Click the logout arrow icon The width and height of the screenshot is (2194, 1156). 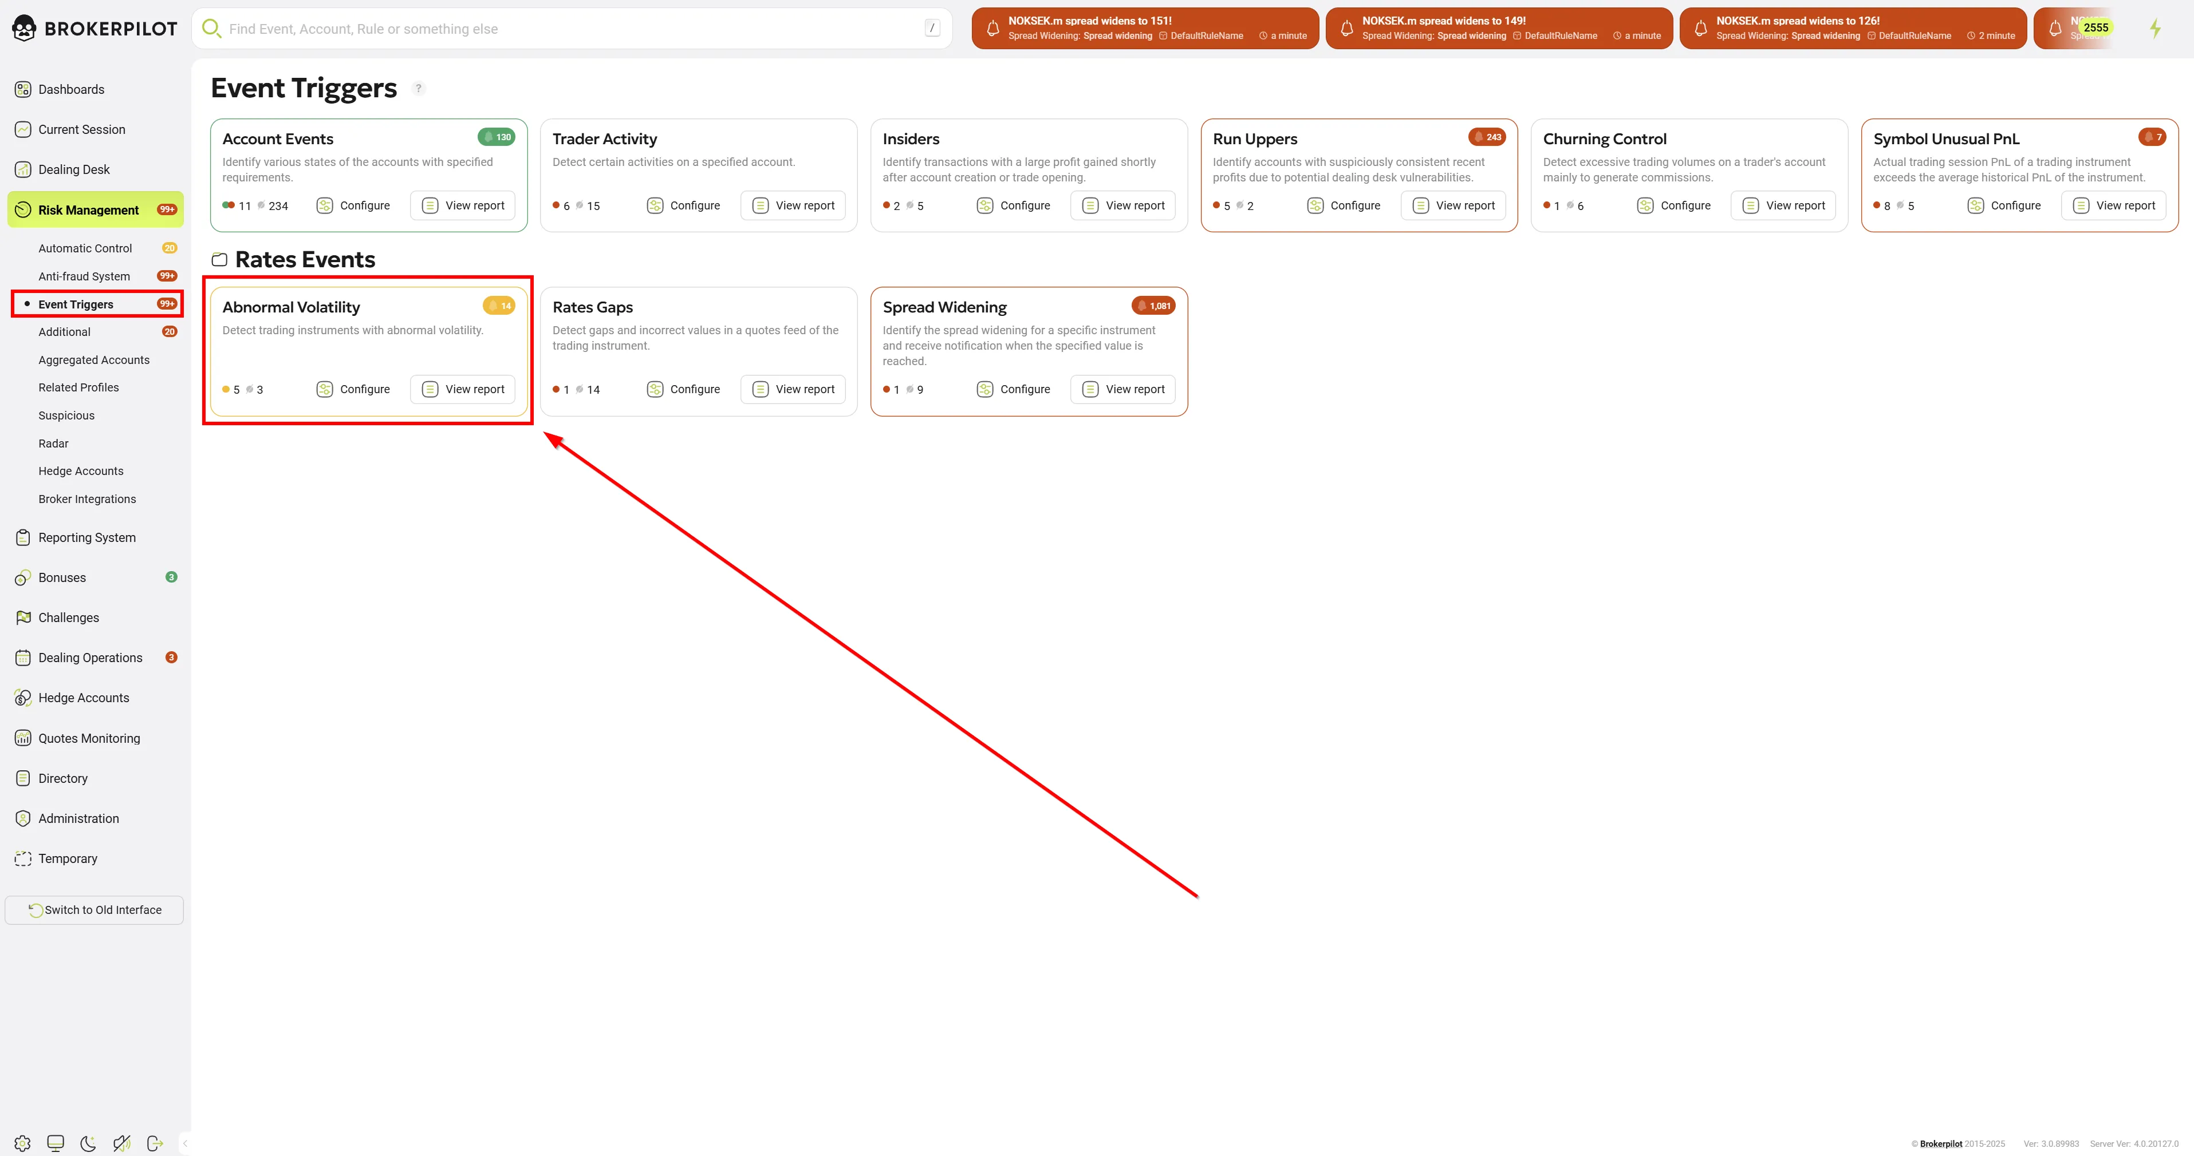[154, 1143]
